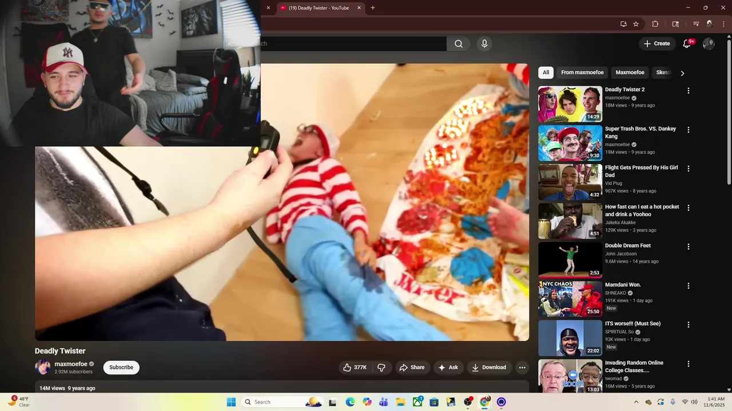732x411 pixels.
Task: Open YouTube account avatar menu
Action: (709, 44)
